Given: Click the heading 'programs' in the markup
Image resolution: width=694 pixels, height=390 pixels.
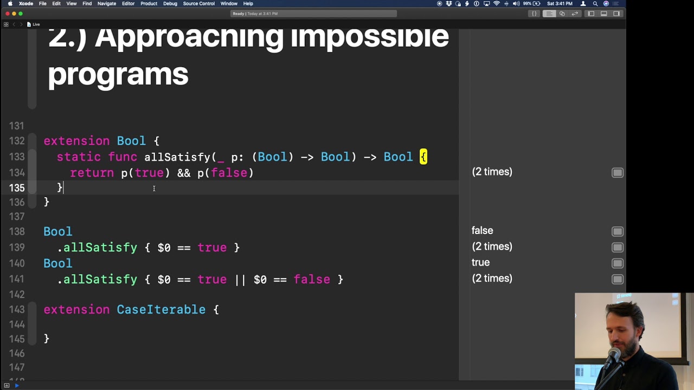Looking at the screenshot, I should click(x=118, y=74).
